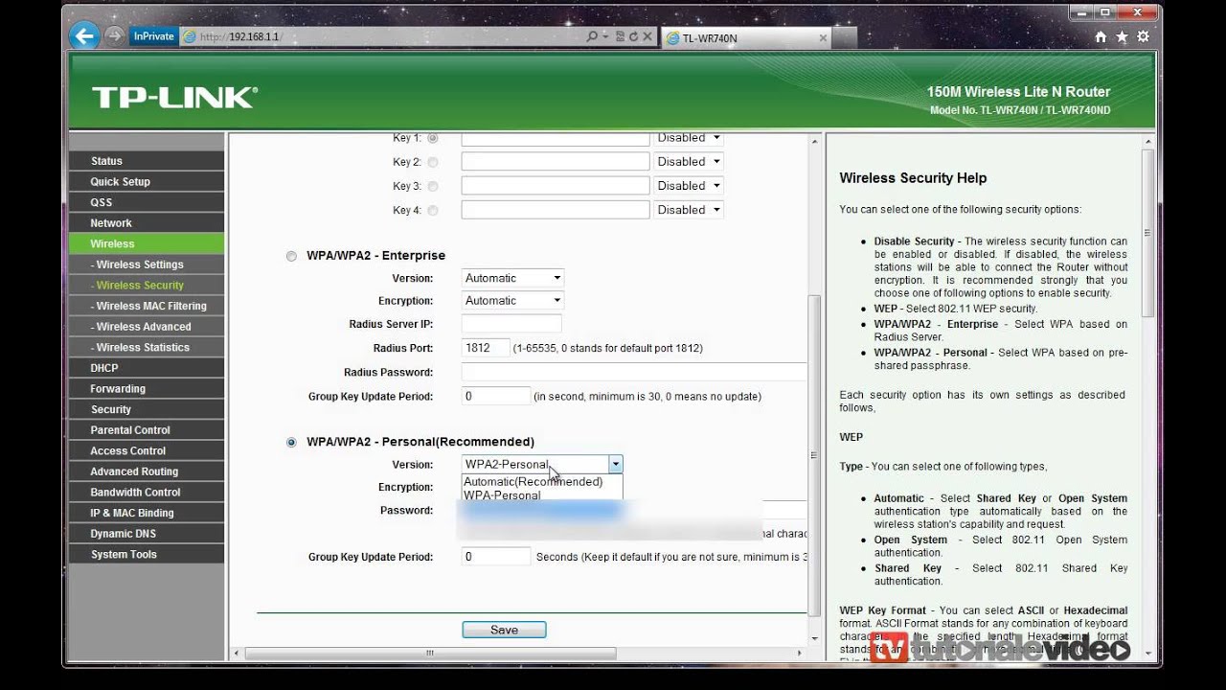Select the Key 2 radio button
This screenshot has height=690, width=1226.
coord(433,162)
